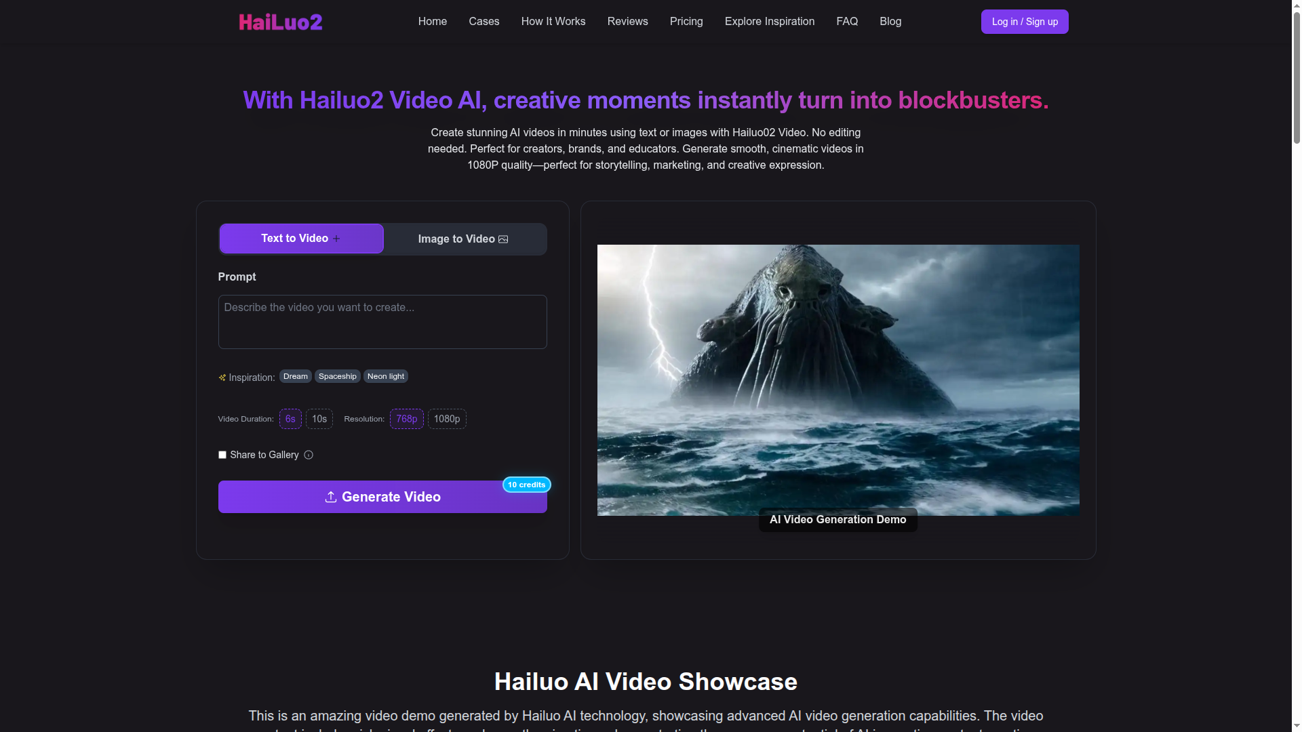Viewport: 1302px width, 732px height.
Task: Pick the Neon light inspiration tag
Action: pyautogui.click(x=386, y=376)
